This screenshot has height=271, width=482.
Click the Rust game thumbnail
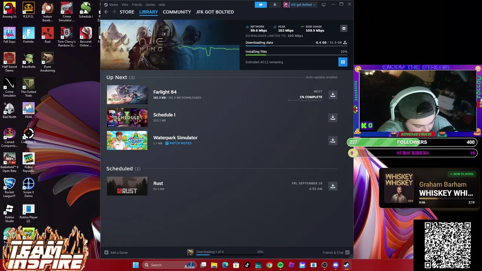[127, 186]
